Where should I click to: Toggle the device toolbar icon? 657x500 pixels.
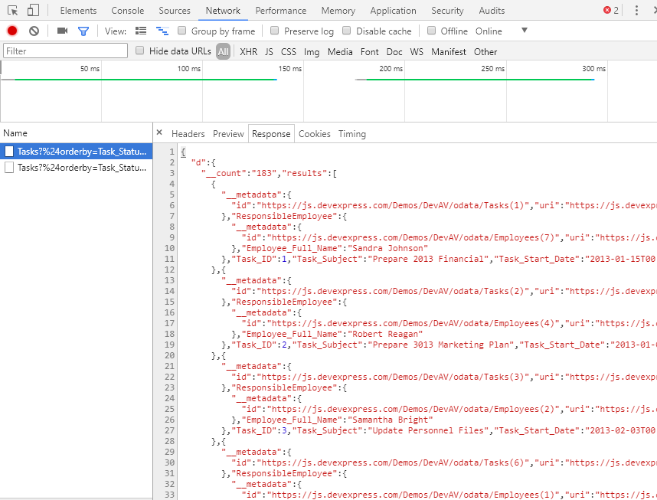33,11
